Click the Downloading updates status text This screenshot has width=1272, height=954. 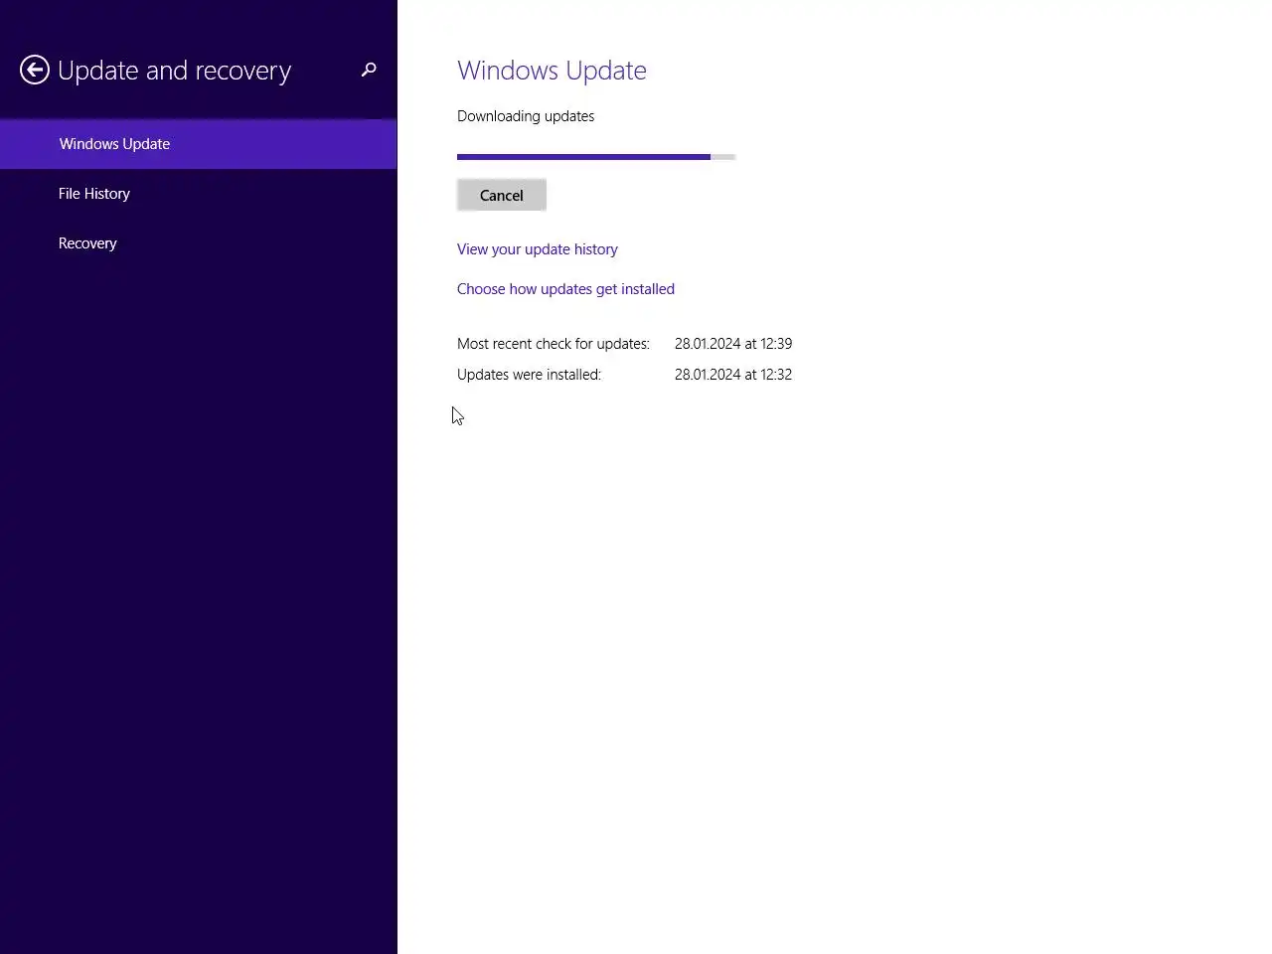[x=526, y=116]
